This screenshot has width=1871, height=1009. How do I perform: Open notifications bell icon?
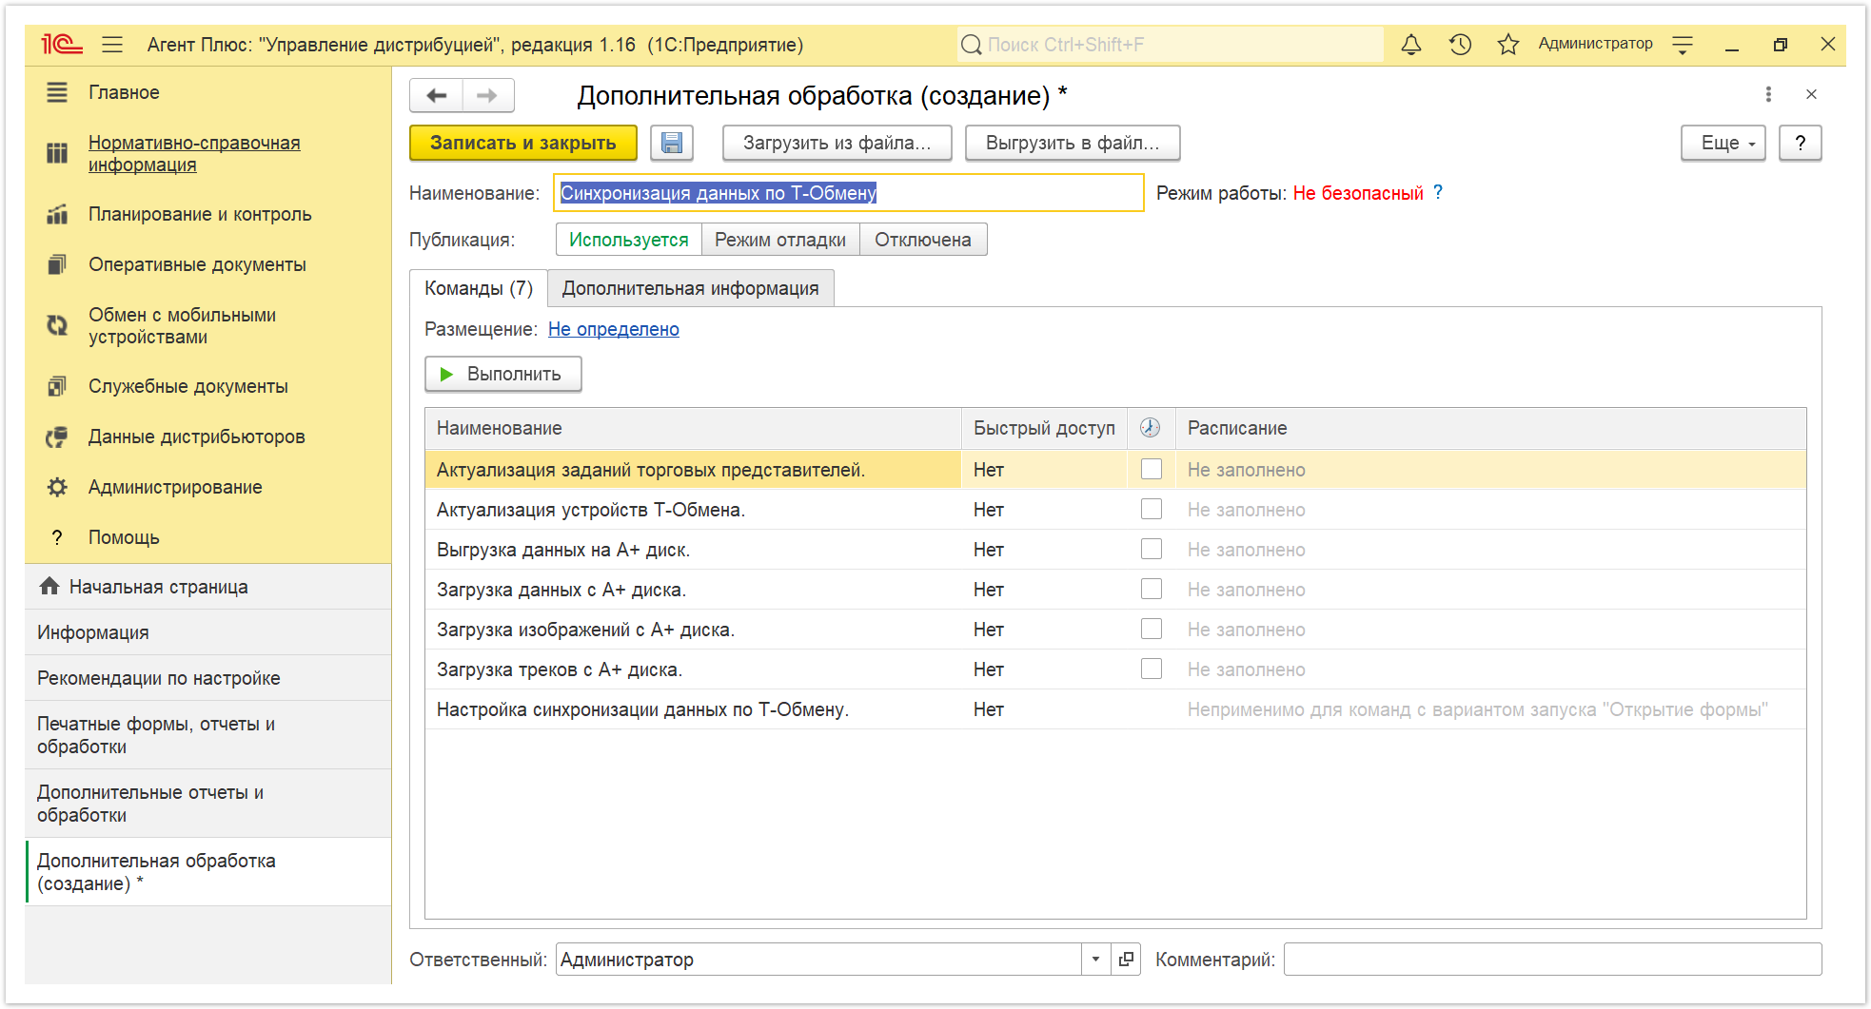click(x=1411, y=45)
